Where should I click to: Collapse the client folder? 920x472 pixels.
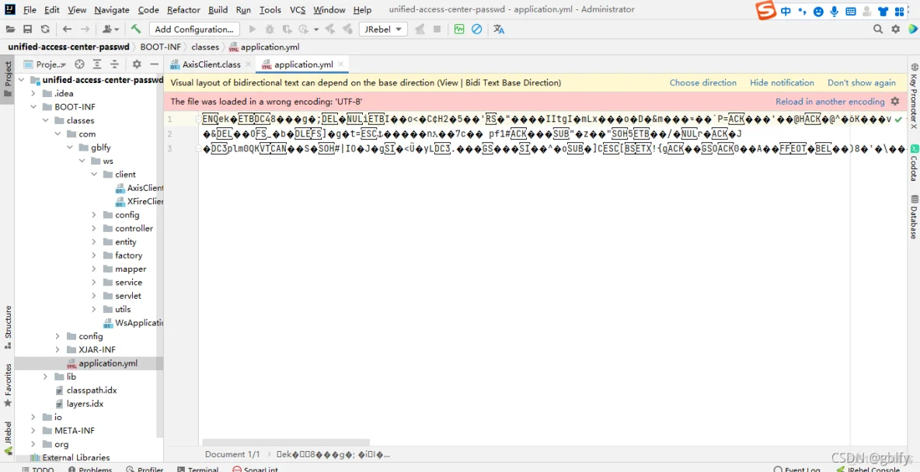pos(94,174)
